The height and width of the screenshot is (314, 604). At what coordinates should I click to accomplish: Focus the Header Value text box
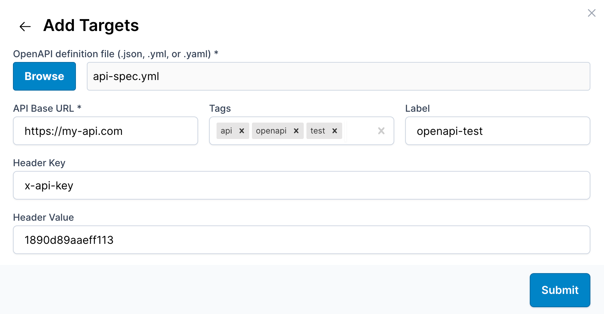click(301, 240)
